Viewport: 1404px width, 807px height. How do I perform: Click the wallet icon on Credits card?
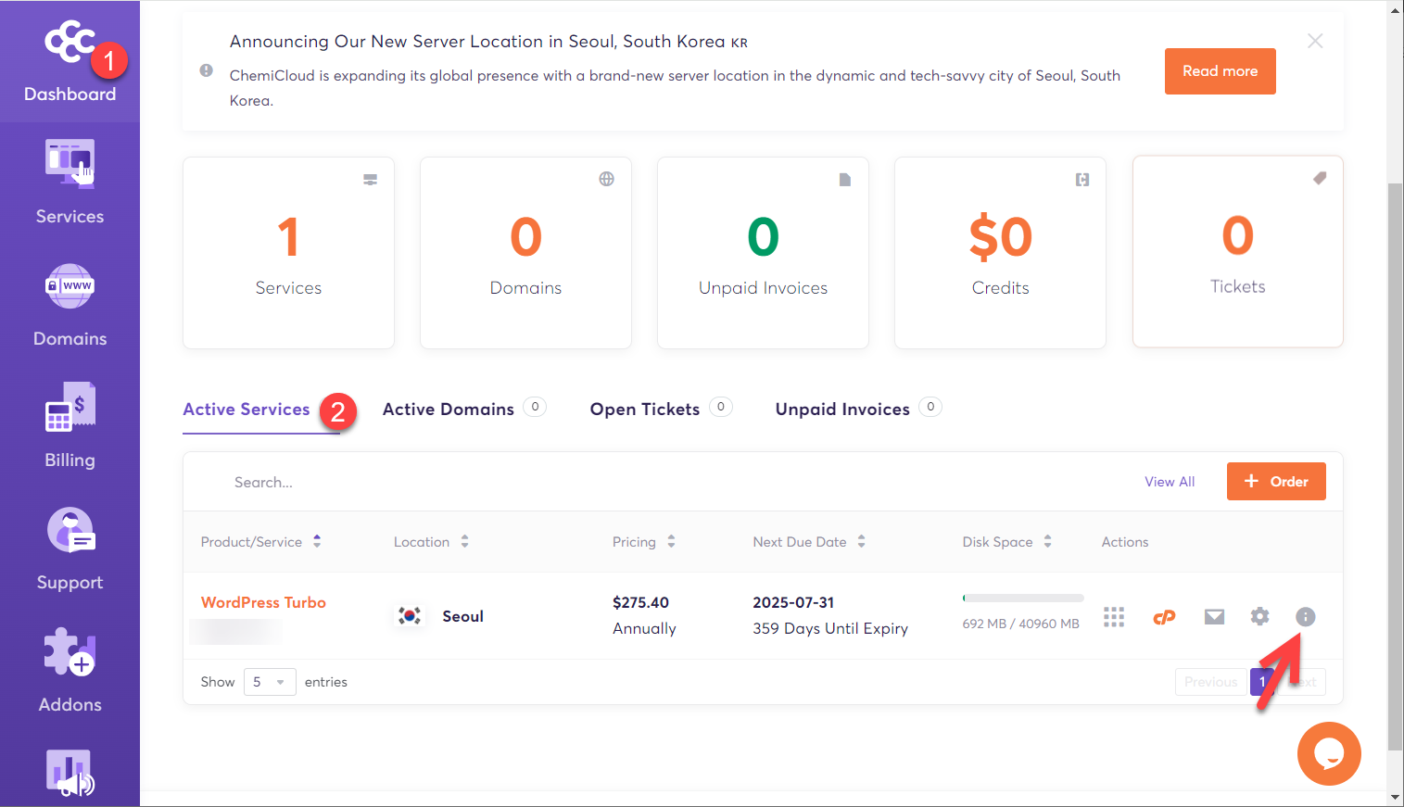(1081, 180)
